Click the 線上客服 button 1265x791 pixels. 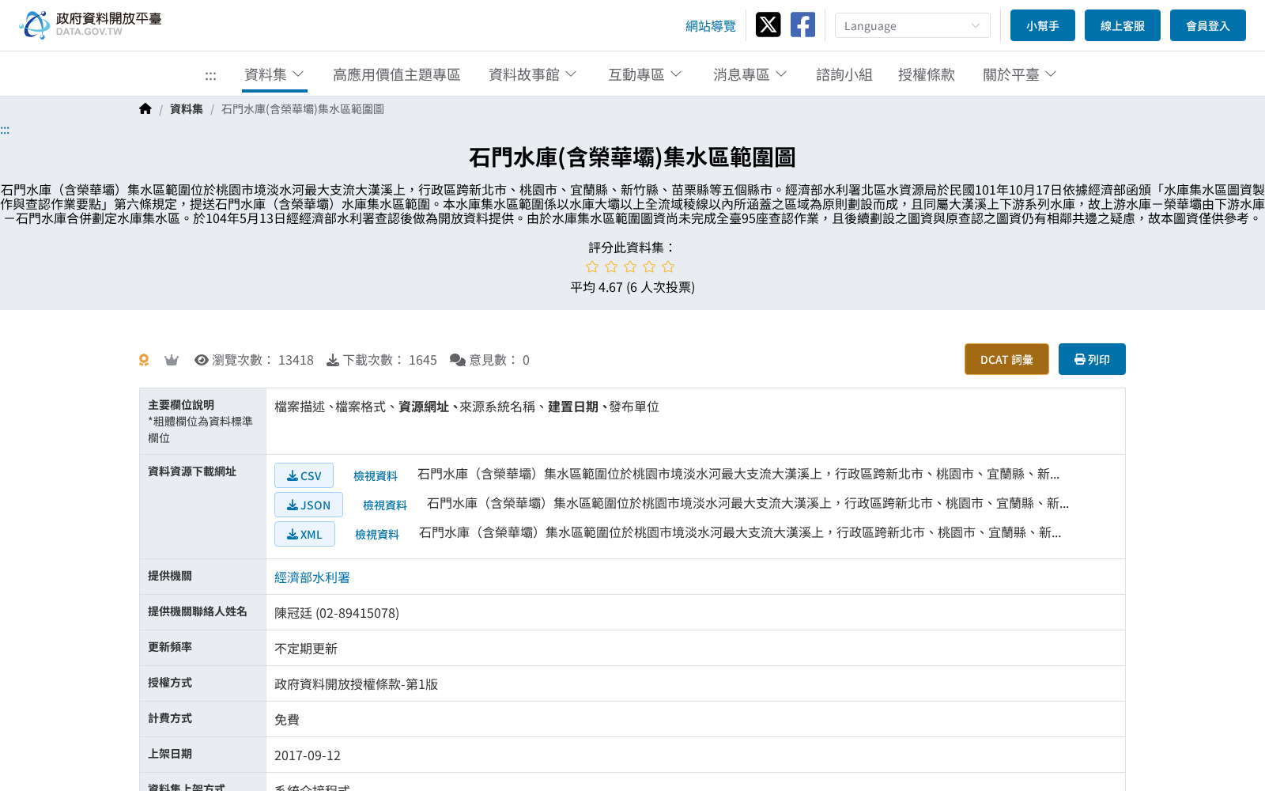pyautogui.click(x=1123, y=25)
